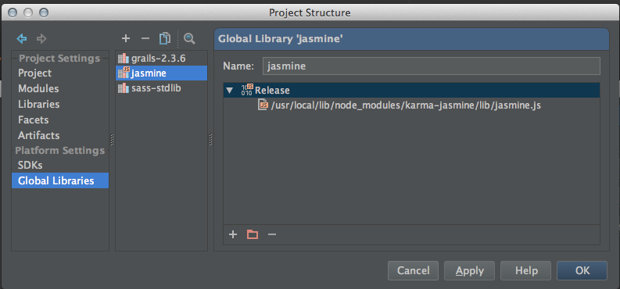Click the jasmine JS library icon

click(x=124, y=73)
